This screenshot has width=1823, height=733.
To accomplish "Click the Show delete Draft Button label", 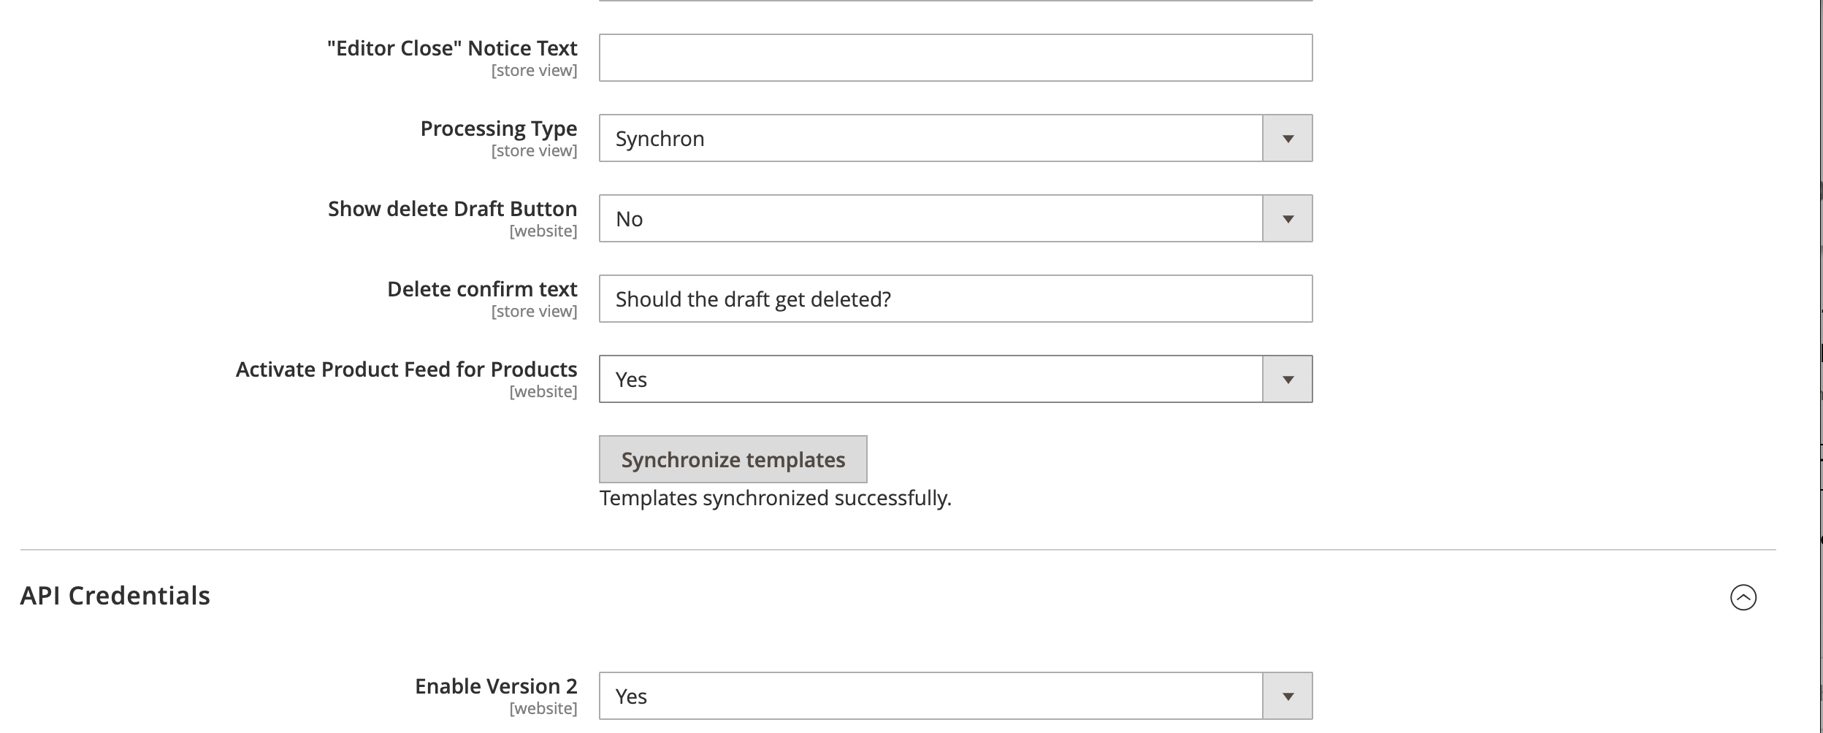I will click(x=452, y=209).
